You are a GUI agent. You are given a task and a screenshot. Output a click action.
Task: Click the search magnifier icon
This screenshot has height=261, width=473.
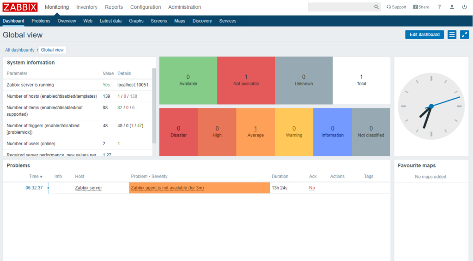click(376, 7)
